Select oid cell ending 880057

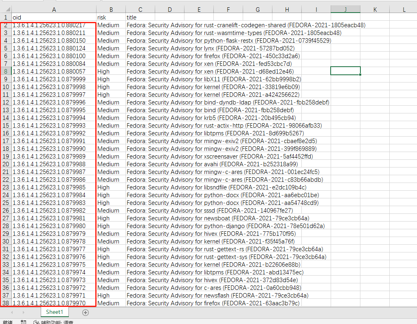(54, 72)
